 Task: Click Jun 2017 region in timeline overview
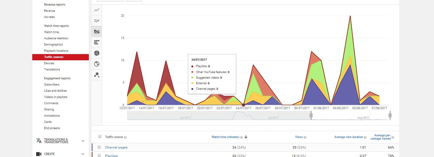[x=185, y=117]
